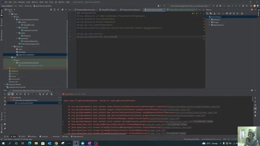Click the undo/rollback arrow in the top toolbar
260x146 pixels.
pos(247,6)
